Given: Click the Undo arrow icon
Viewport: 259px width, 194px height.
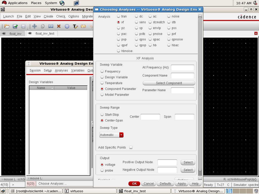Looking at the screenshot, I should pyautogui.click(x=91, y=26).
